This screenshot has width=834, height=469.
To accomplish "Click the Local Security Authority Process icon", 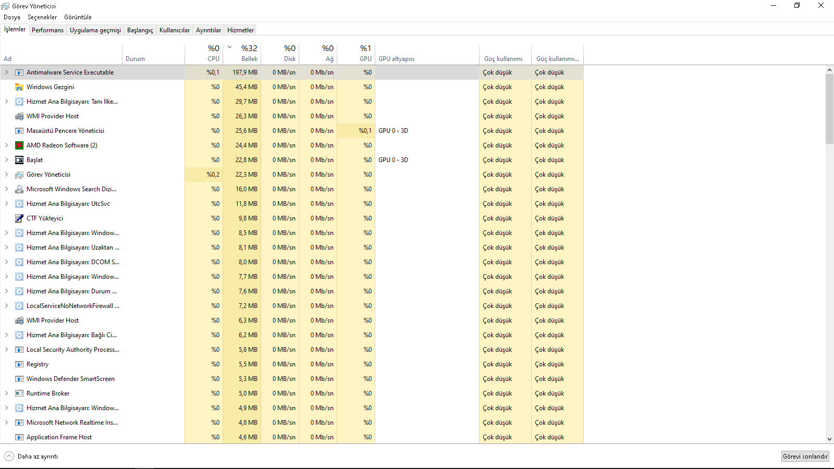I will point(19,350).
